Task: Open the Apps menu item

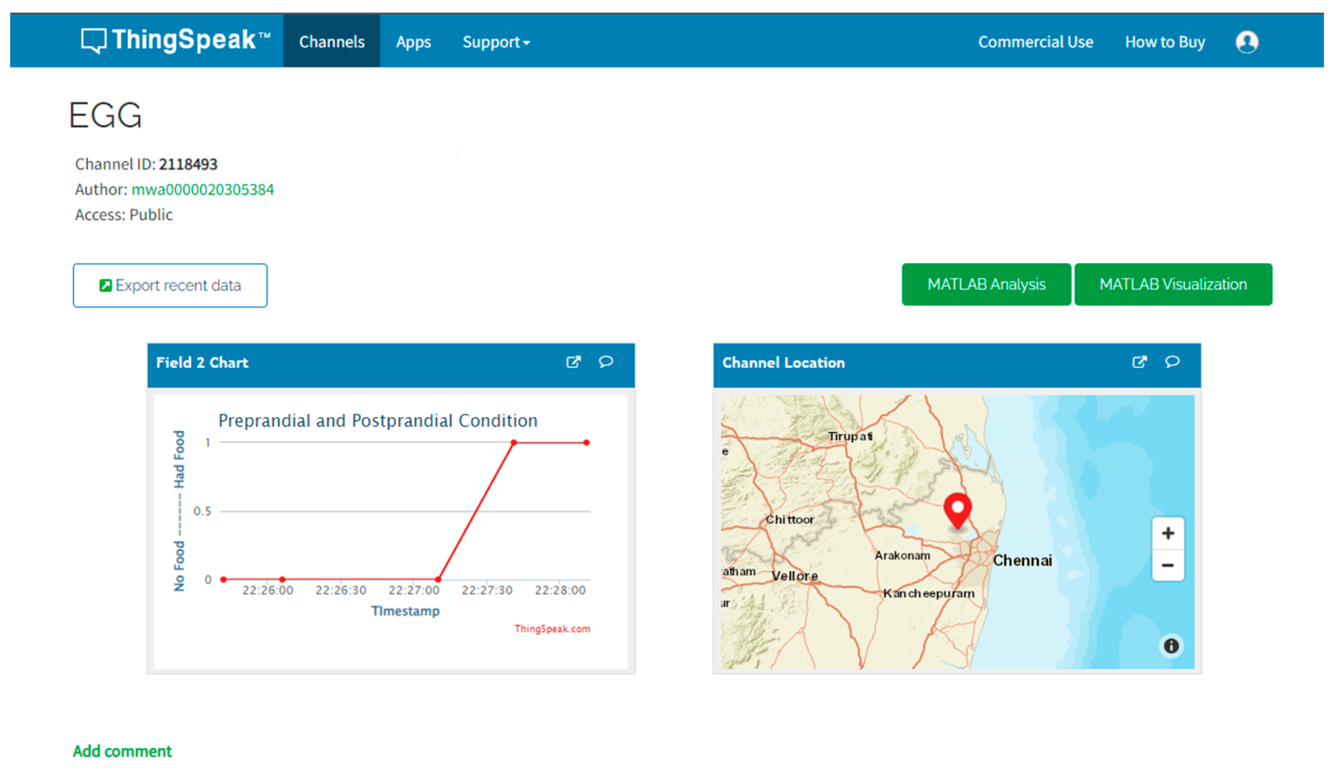Action: coord(413,42)
